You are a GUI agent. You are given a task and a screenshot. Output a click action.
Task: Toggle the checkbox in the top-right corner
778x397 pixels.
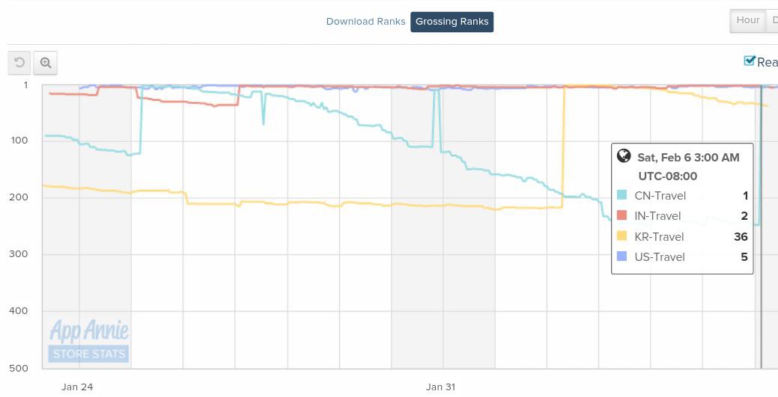pos(750,61)
